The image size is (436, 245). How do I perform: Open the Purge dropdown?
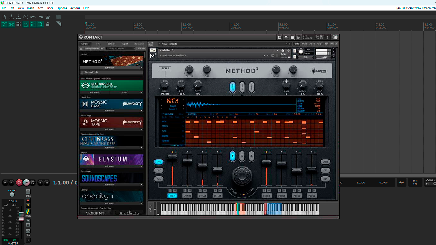pos(285,54)
